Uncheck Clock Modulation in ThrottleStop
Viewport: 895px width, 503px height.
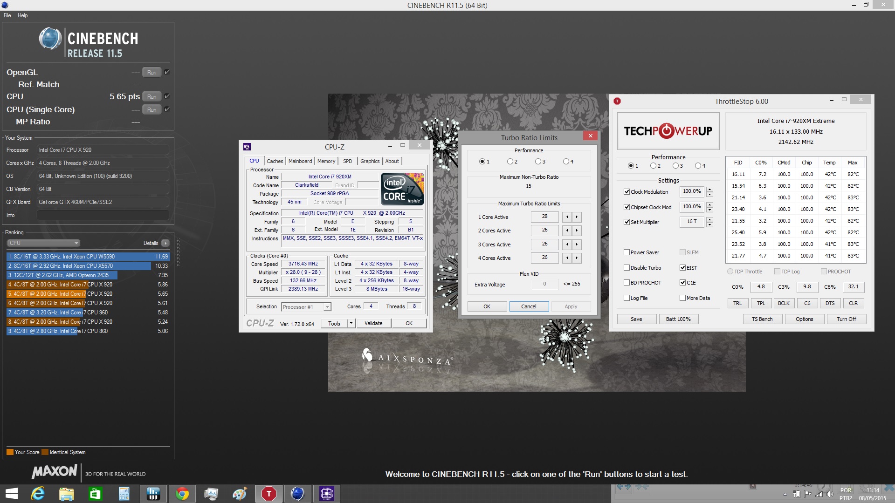click(626, 192)
